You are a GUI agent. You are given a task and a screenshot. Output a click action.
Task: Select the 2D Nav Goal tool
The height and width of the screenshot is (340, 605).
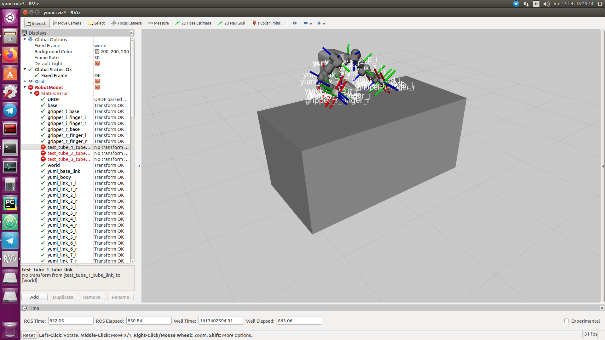232,23
